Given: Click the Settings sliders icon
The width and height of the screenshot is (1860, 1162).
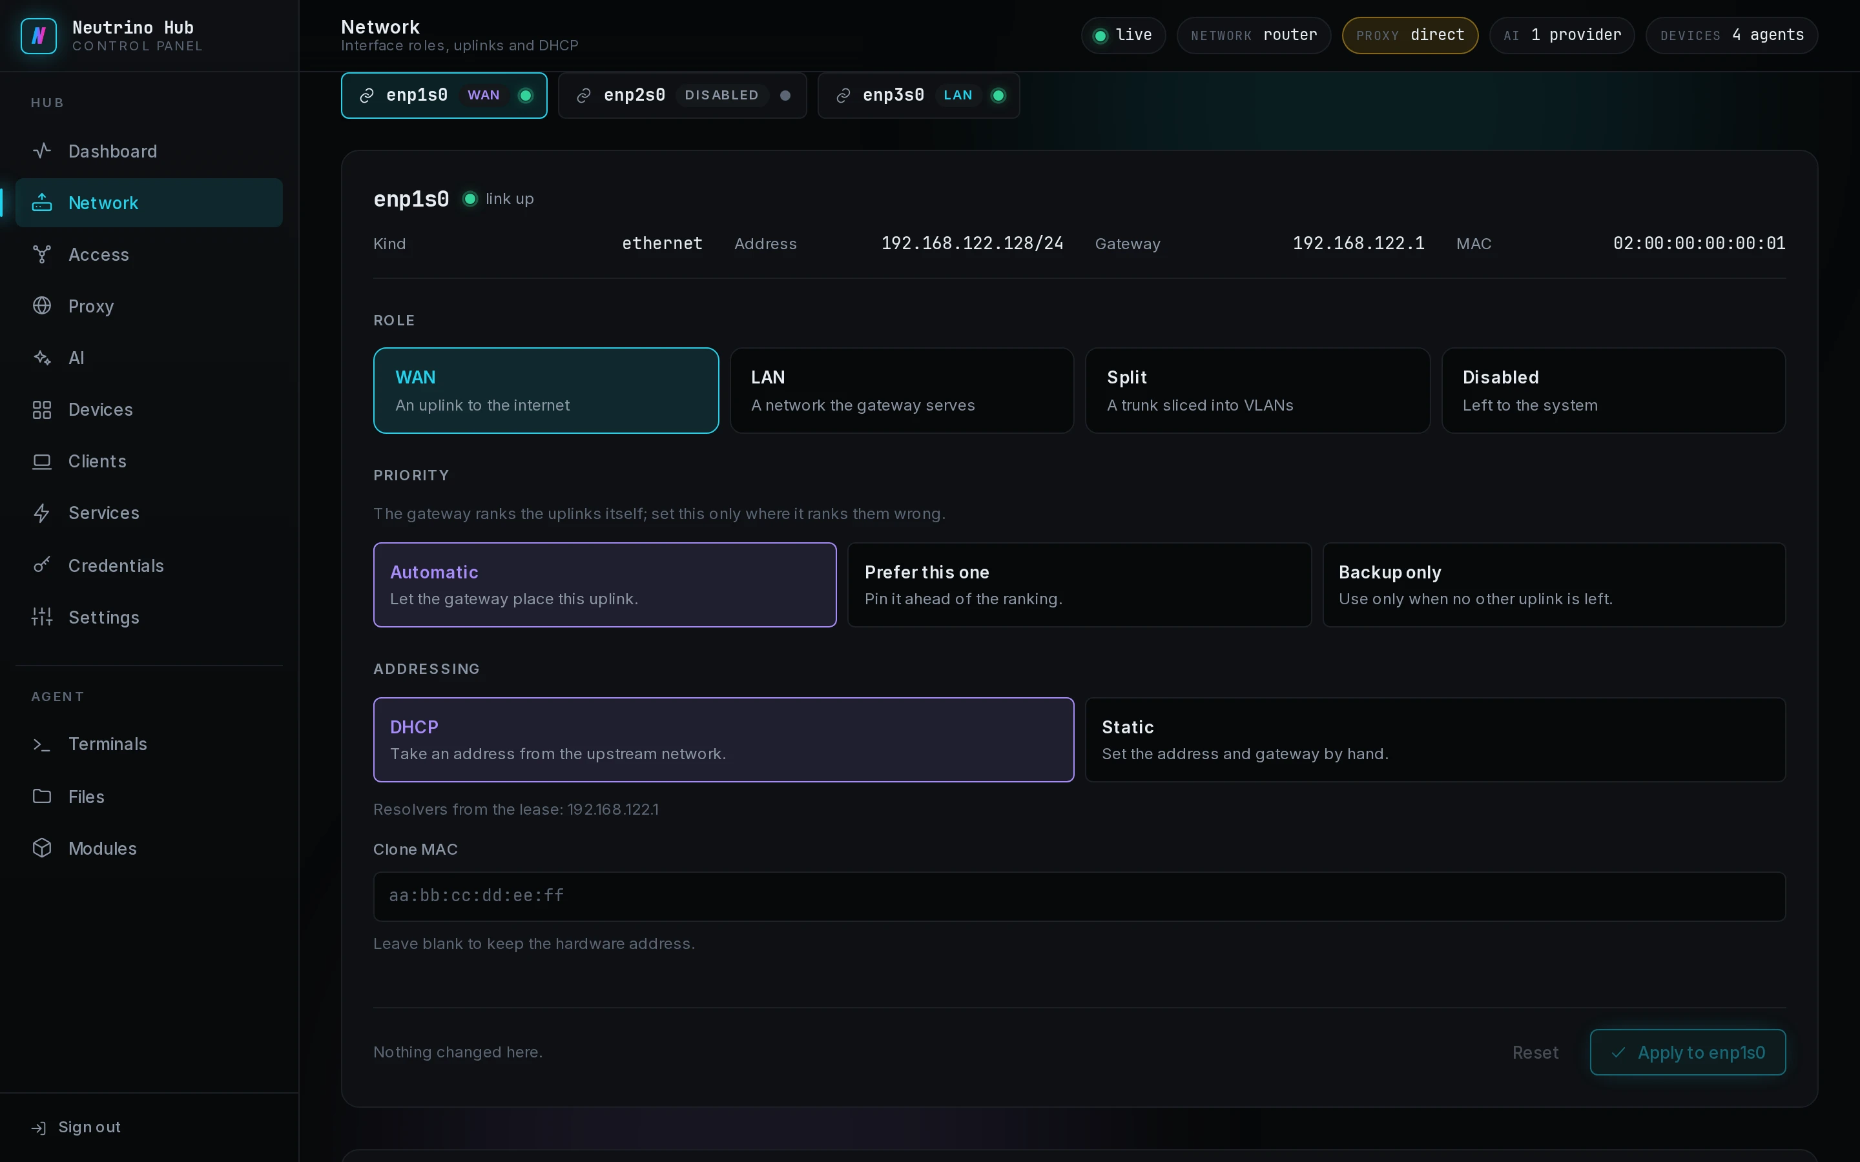Looking at the screenshot, I should point(42,617).
